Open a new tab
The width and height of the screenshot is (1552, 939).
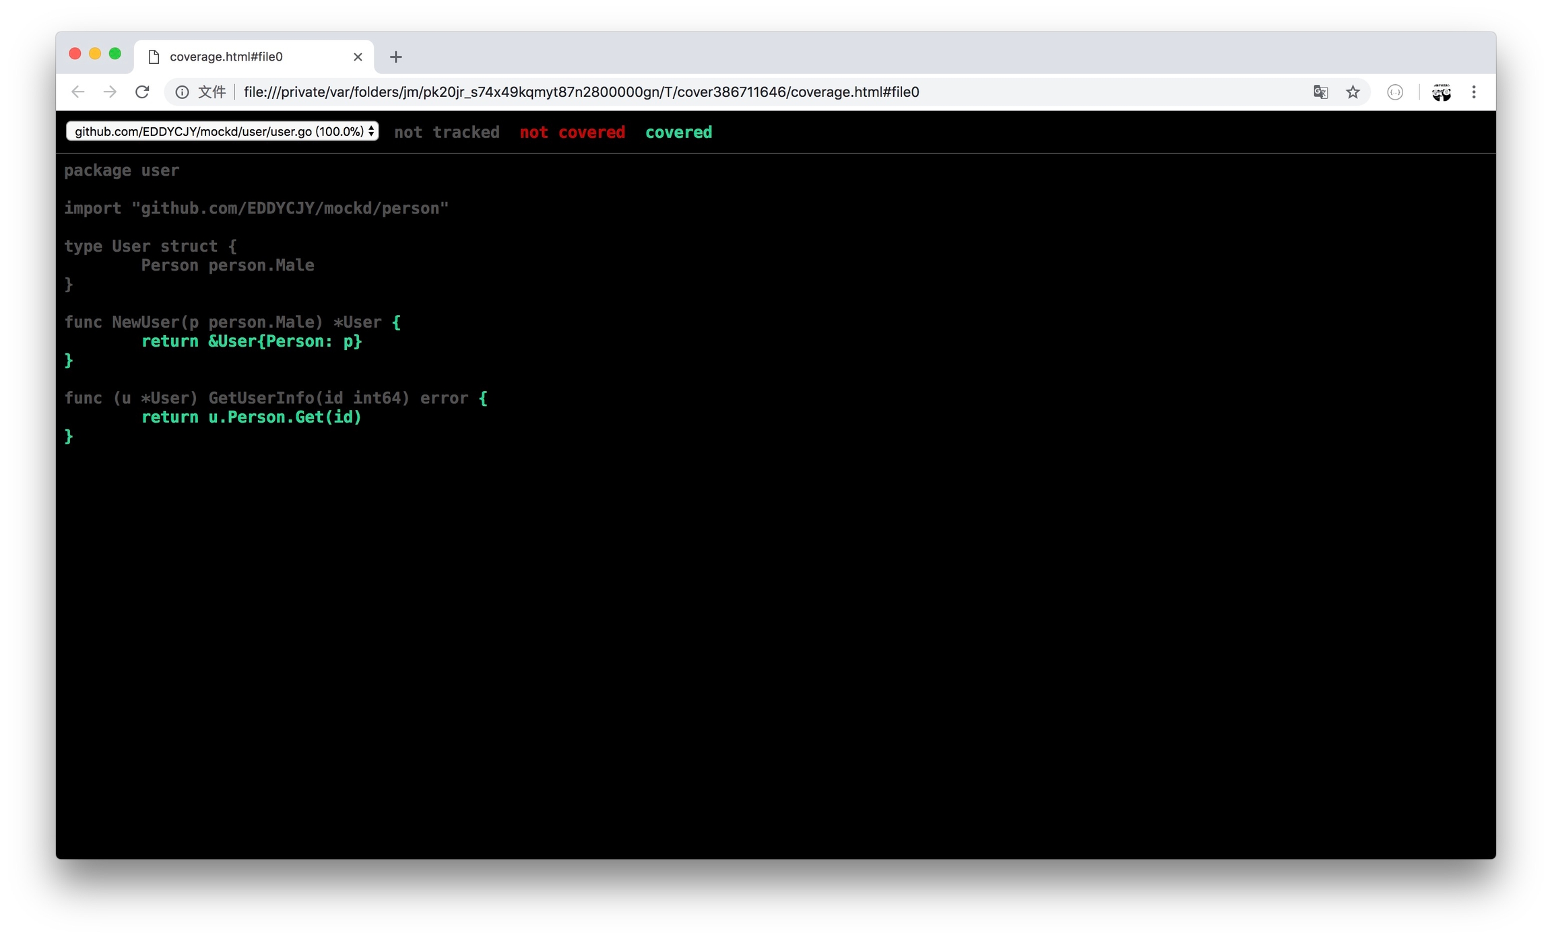point(396,57)
